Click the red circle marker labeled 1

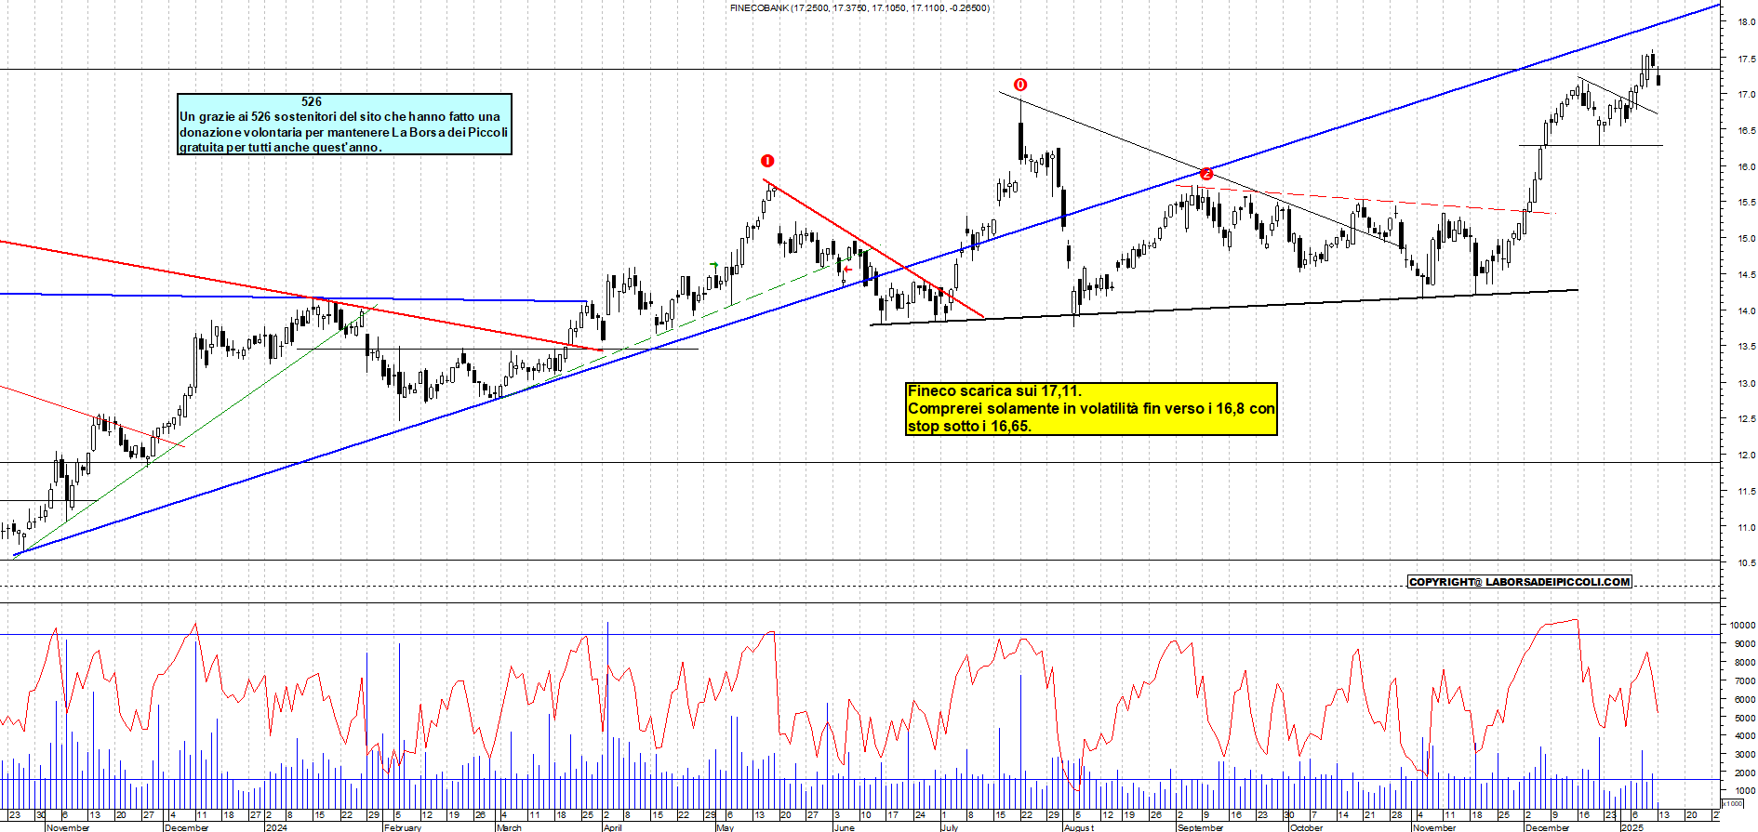point(767,161)
